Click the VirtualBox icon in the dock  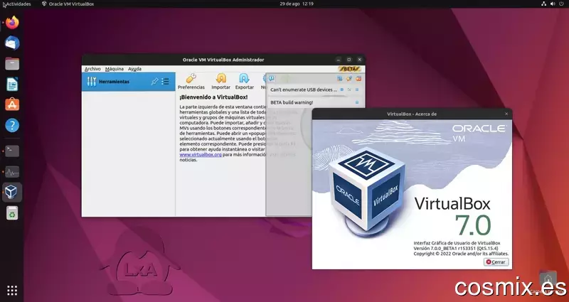point(12,192)
